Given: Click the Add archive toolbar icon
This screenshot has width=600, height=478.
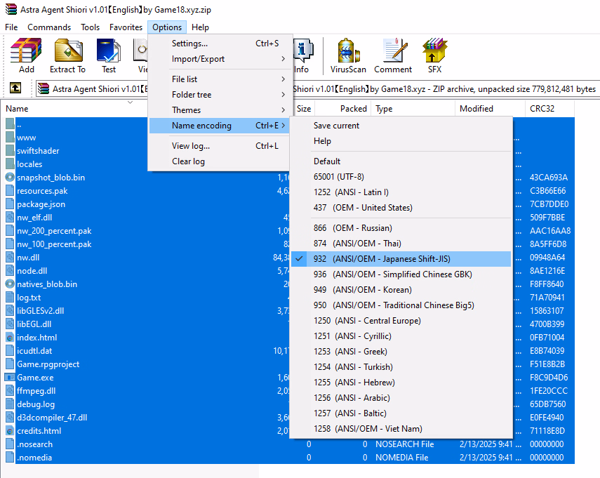Looking at the screenshot, I should 26,50.
